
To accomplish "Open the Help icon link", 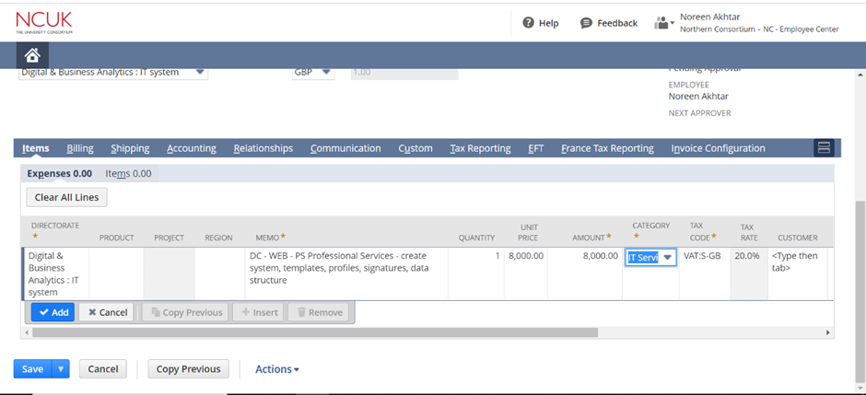I will [529, 23].
